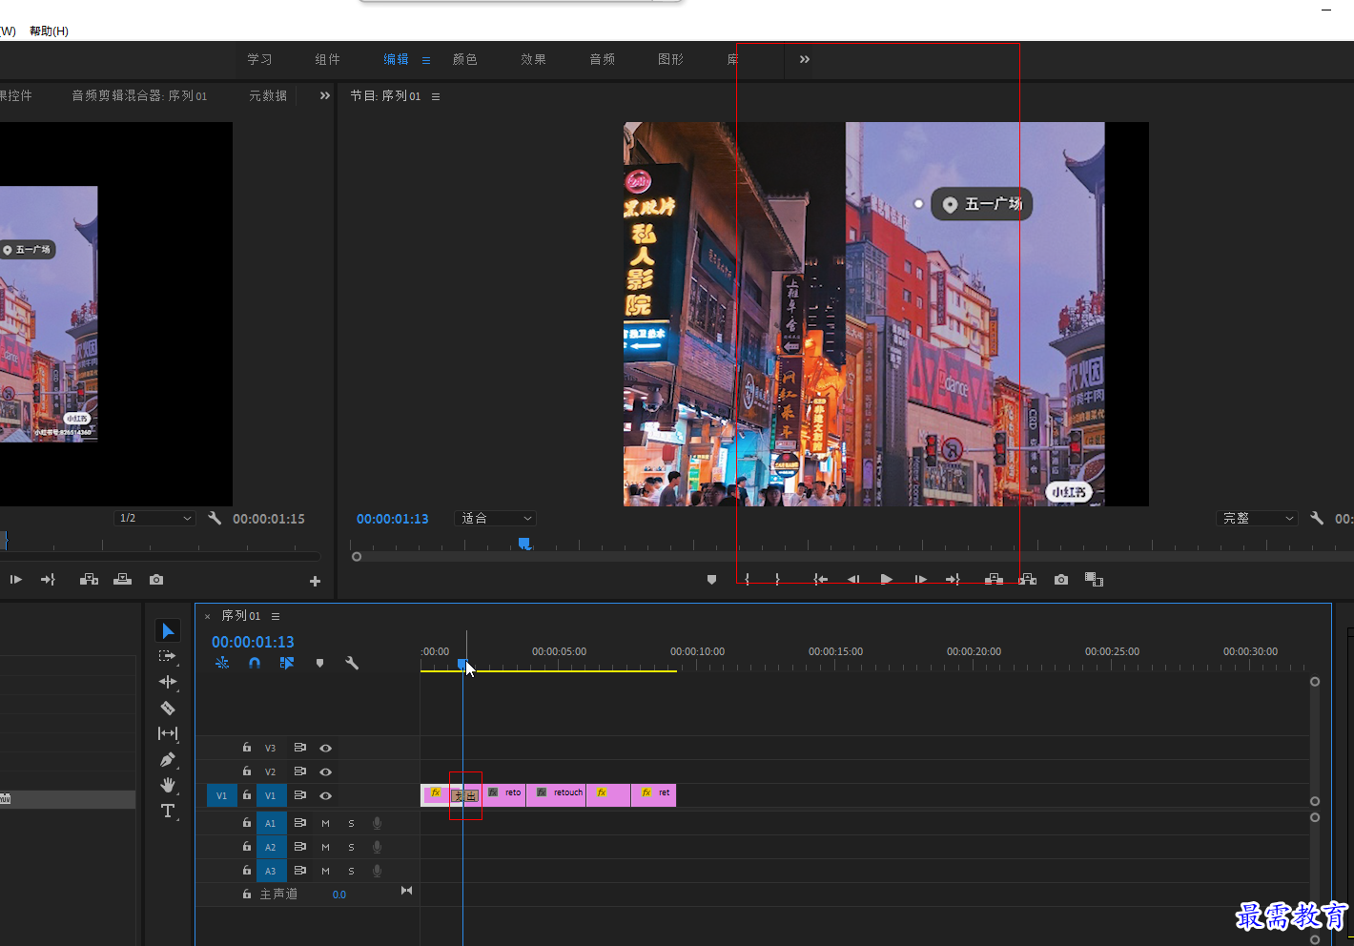
Task: Open the 序列01 timeline panel menu
Action: 276,616
